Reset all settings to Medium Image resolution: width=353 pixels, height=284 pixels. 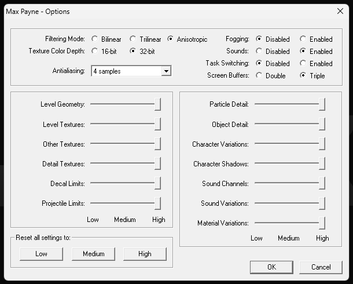point(93,254)
